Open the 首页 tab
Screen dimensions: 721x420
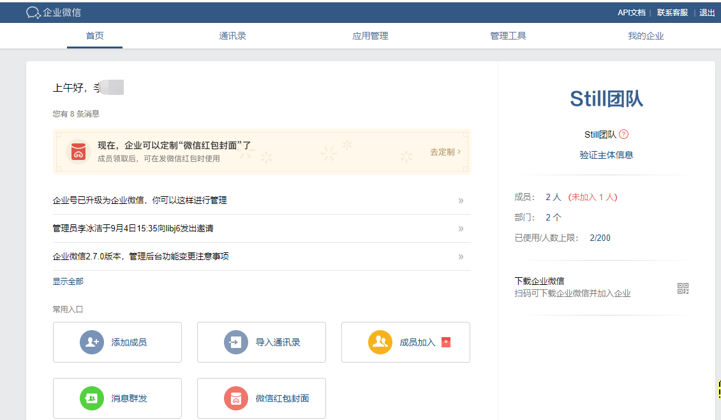(x=94, y=36)
